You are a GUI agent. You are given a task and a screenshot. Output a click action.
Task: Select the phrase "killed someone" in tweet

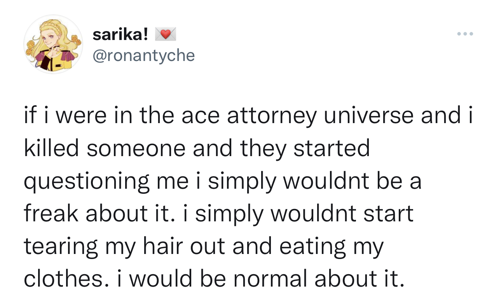click(x=105, y=148)
